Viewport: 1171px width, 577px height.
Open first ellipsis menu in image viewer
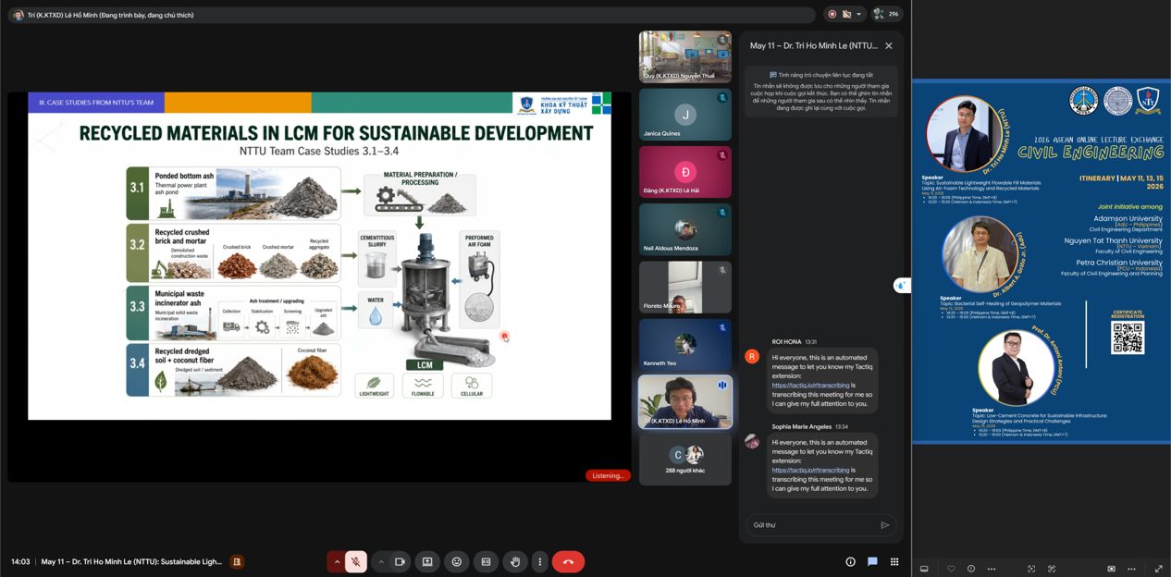click(x=992, y=569)
